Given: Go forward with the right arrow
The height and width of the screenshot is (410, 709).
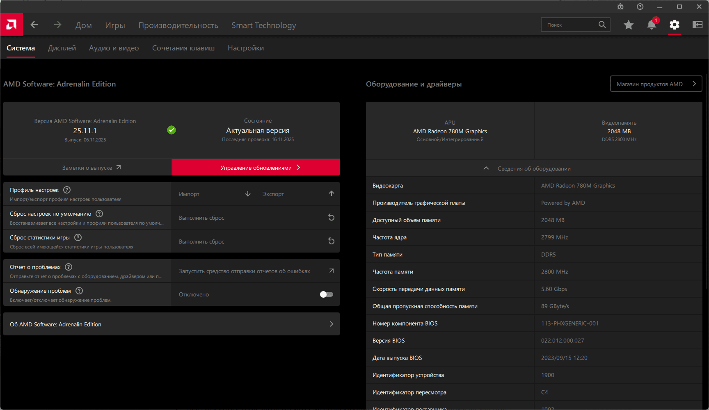Looking at the screenshot, I should pos(57,25).
